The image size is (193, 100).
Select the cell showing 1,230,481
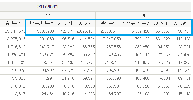[13, 55]
